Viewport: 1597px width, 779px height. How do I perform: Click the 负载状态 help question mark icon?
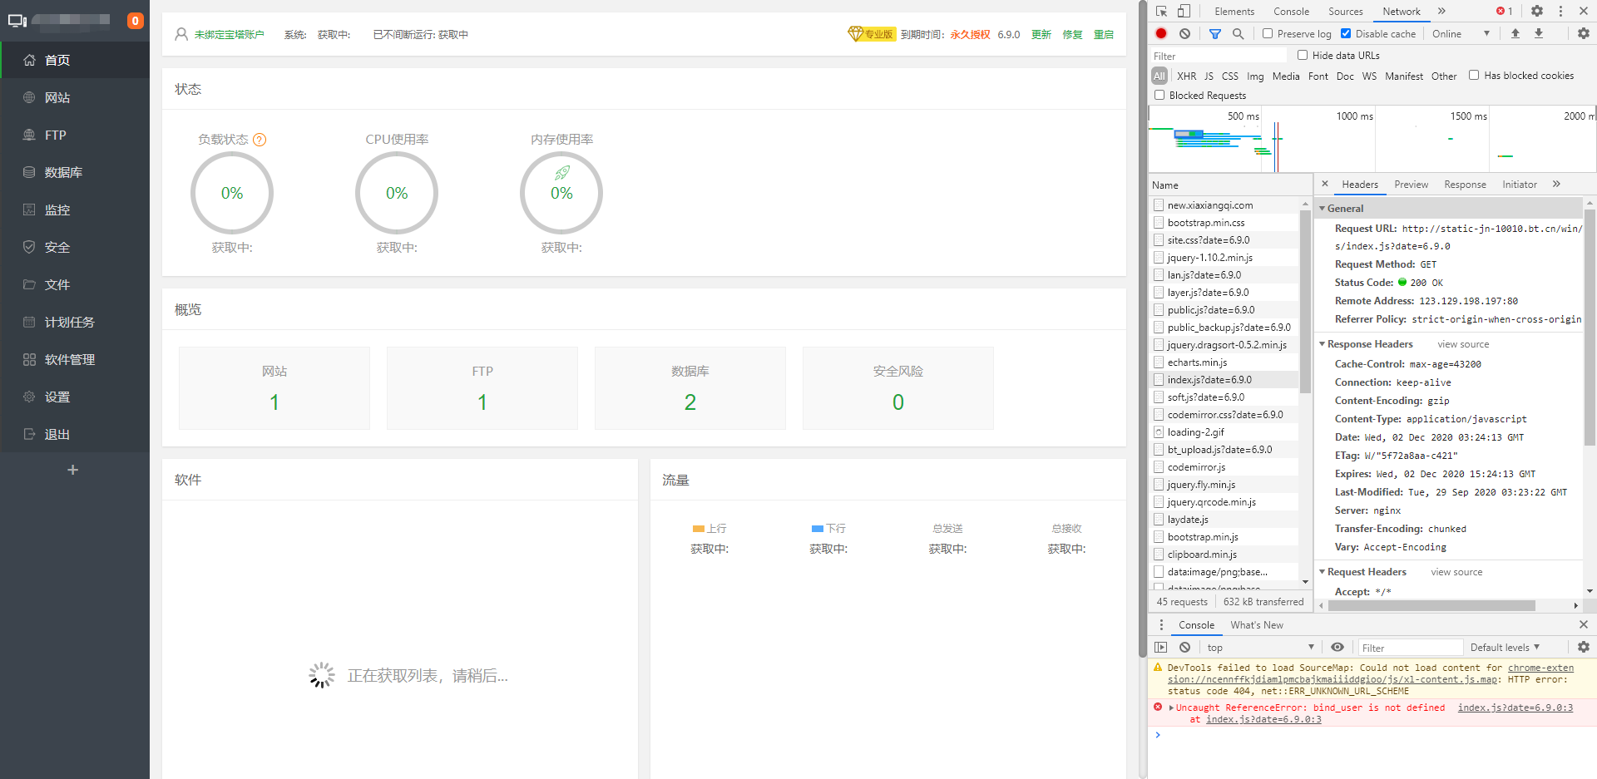point(260,140)
